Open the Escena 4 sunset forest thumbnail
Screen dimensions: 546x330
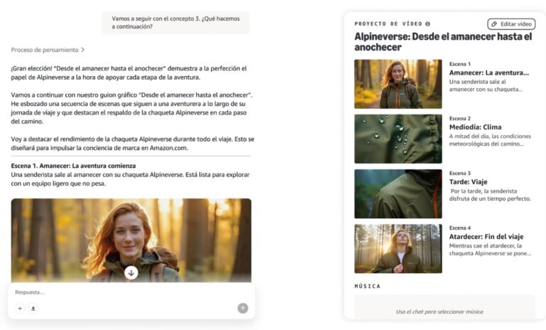(398, 248)
